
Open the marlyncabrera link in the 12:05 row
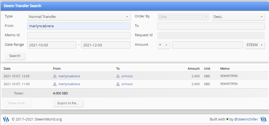[69, 76]
